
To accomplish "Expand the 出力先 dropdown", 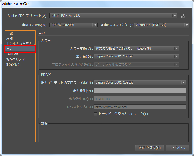I will click(x=136, y=56).
